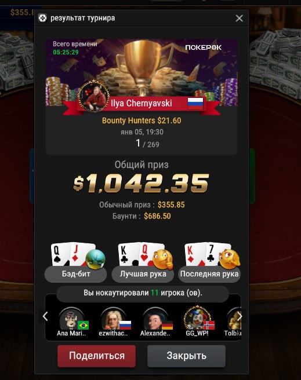Select GG_WP! clown avatar
The image size is (301, 380).
click(x=197, y=318)
